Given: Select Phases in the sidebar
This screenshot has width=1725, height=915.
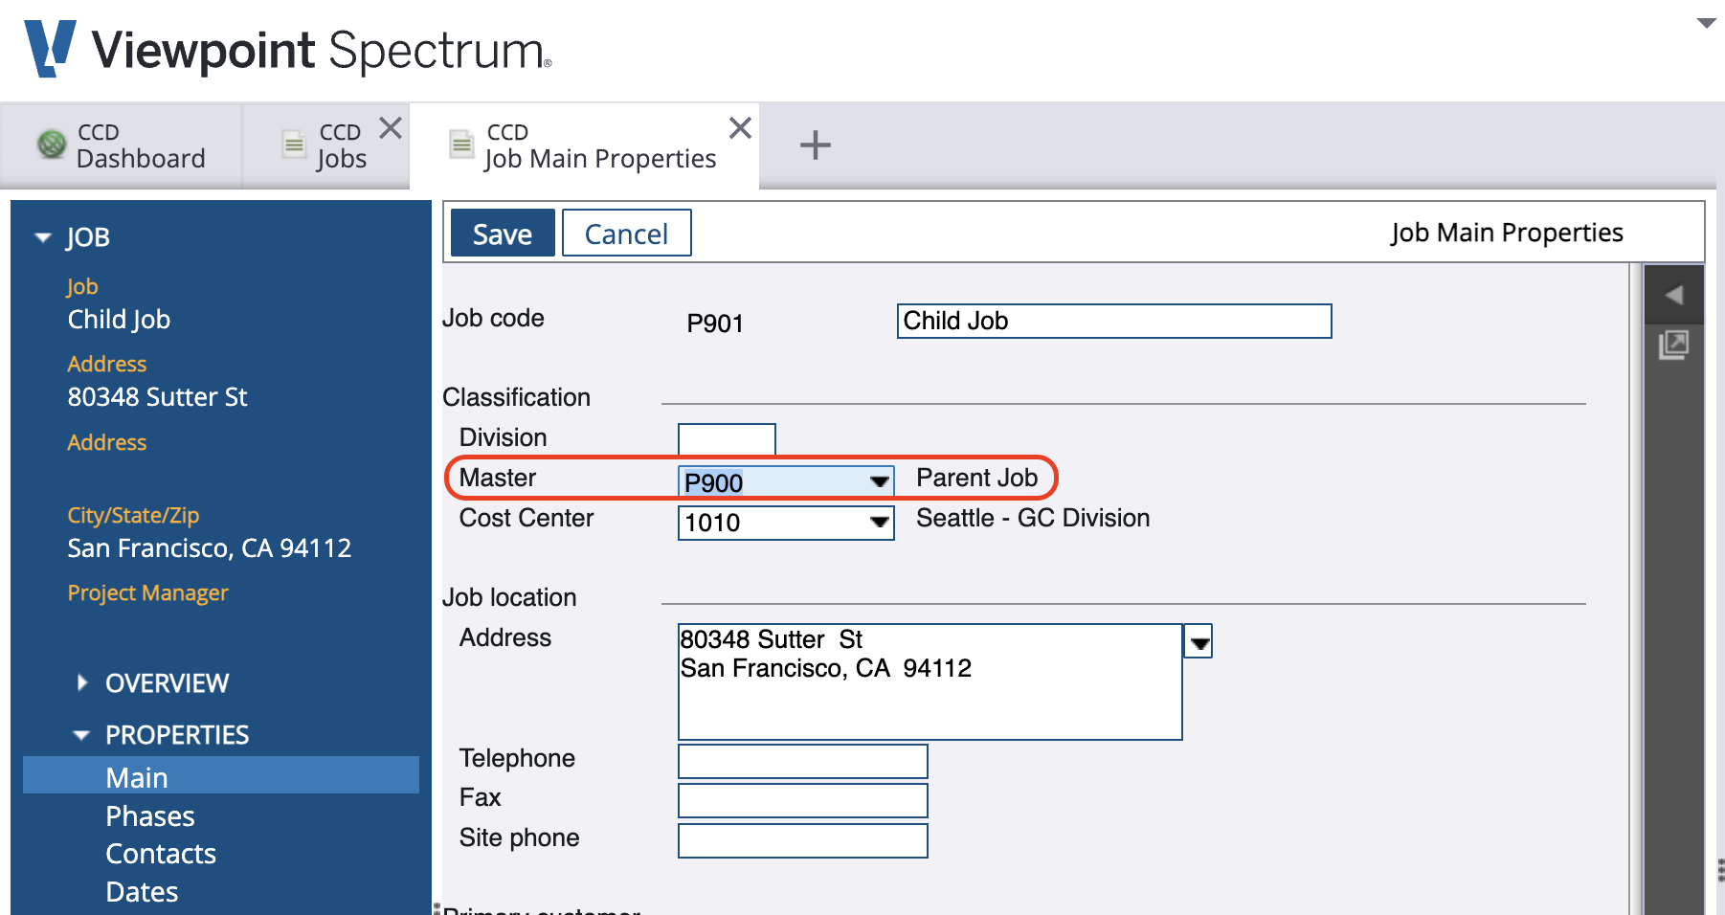Looking at the screenshot, I should [x=149, y=815].
